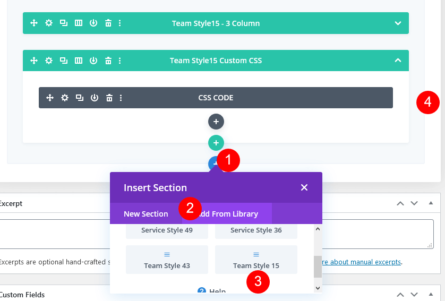Viewport: 445px width, 301px height.
Task: Switch to Add From Library tab
Action: click(227, 213)
